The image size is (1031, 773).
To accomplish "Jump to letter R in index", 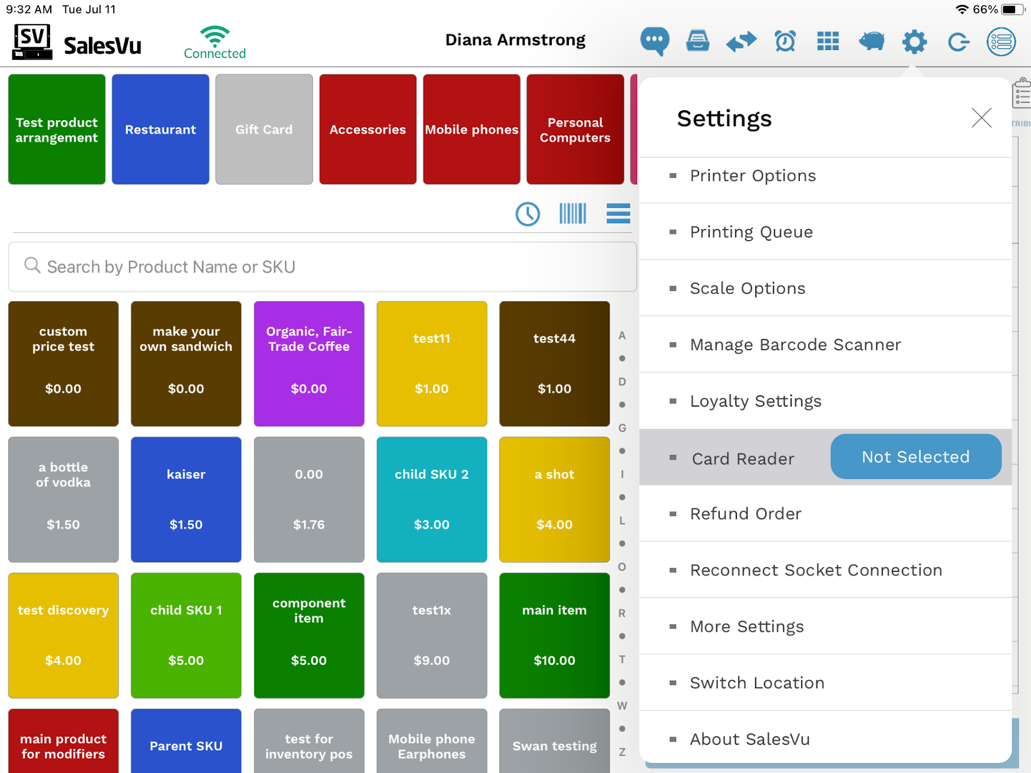I will 622,613.
